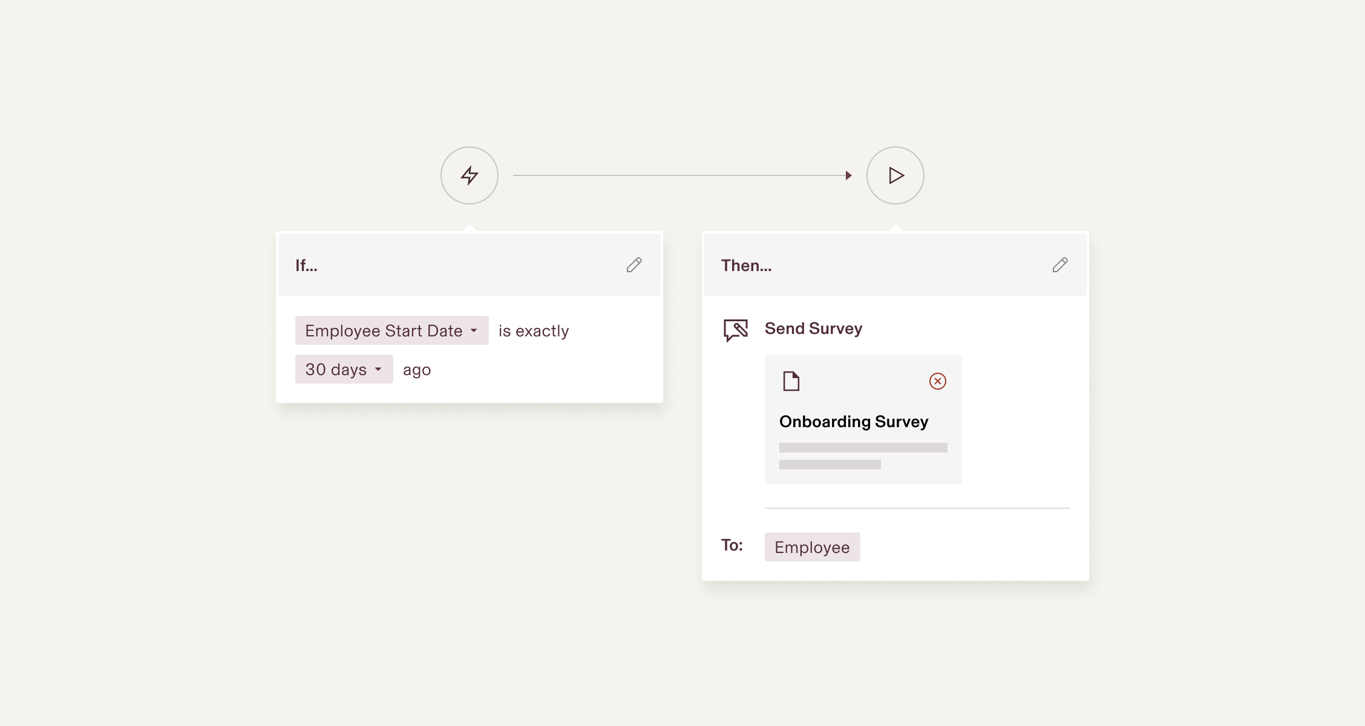This screenshot has height=726, width=1365.
Task: Select the Employee recipient tag
Action: point(812,547)
